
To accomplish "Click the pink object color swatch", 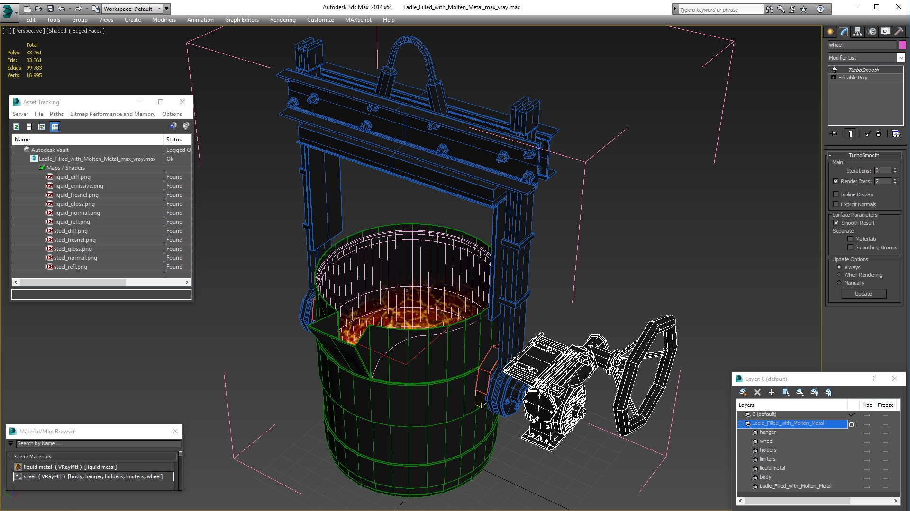I will (902, 45).
